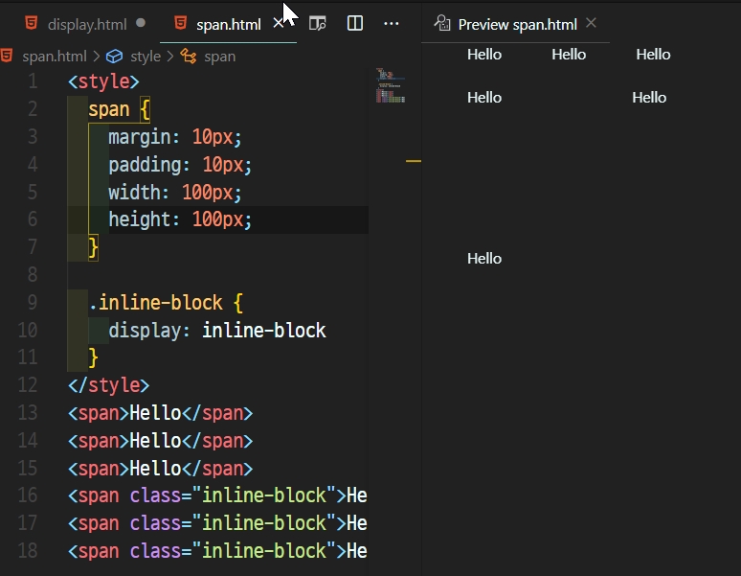
Task: Click the left Hello in the preview's second row
Action: pos(484,98)
